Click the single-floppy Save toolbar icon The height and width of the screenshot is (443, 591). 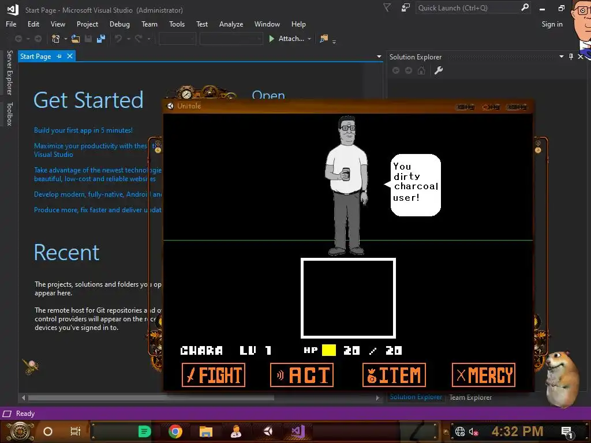pos(88,39)
